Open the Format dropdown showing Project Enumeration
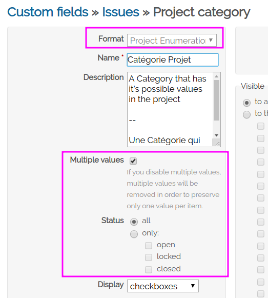The image size is (268, 298). pyautogui.click(x=172, y=41)
